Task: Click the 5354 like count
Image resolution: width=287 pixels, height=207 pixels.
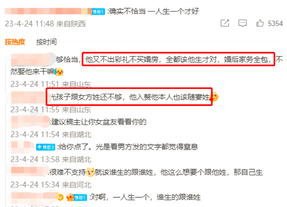Action: 275,24
